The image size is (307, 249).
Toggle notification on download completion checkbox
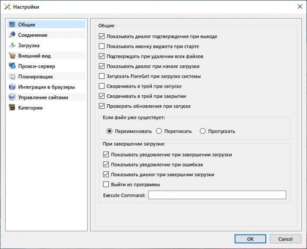106,154
